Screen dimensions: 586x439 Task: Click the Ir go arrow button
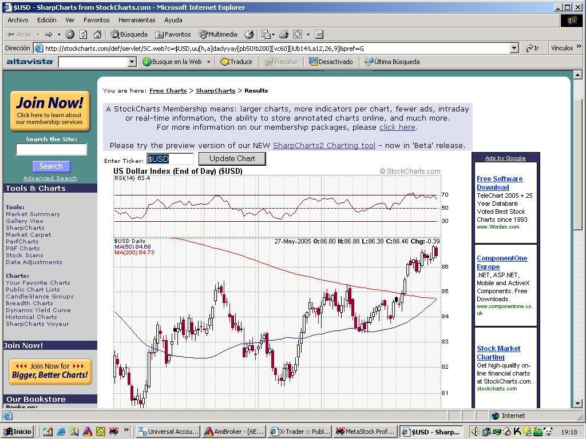532,48
